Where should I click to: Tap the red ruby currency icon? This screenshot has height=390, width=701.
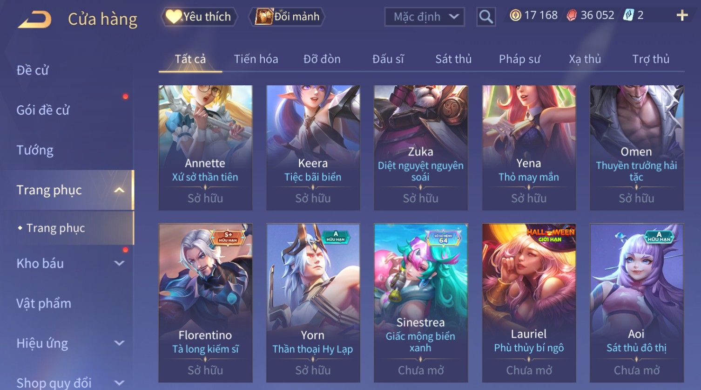pyautogui.click(x=572, y=15)
